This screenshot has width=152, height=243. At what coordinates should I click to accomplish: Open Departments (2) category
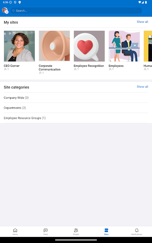[x=76, y=108]
